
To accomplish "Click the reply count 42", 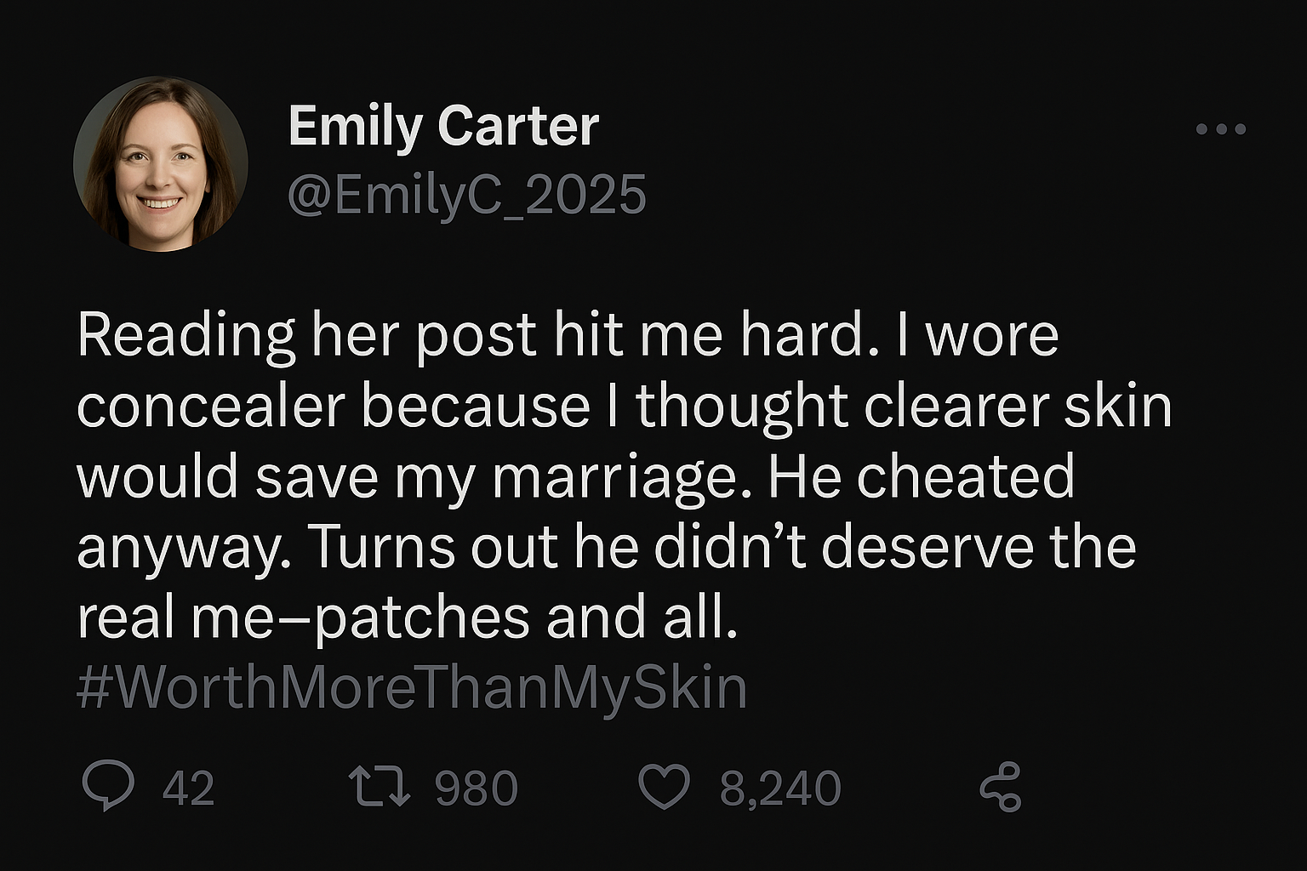I will [x=188, y=788].
